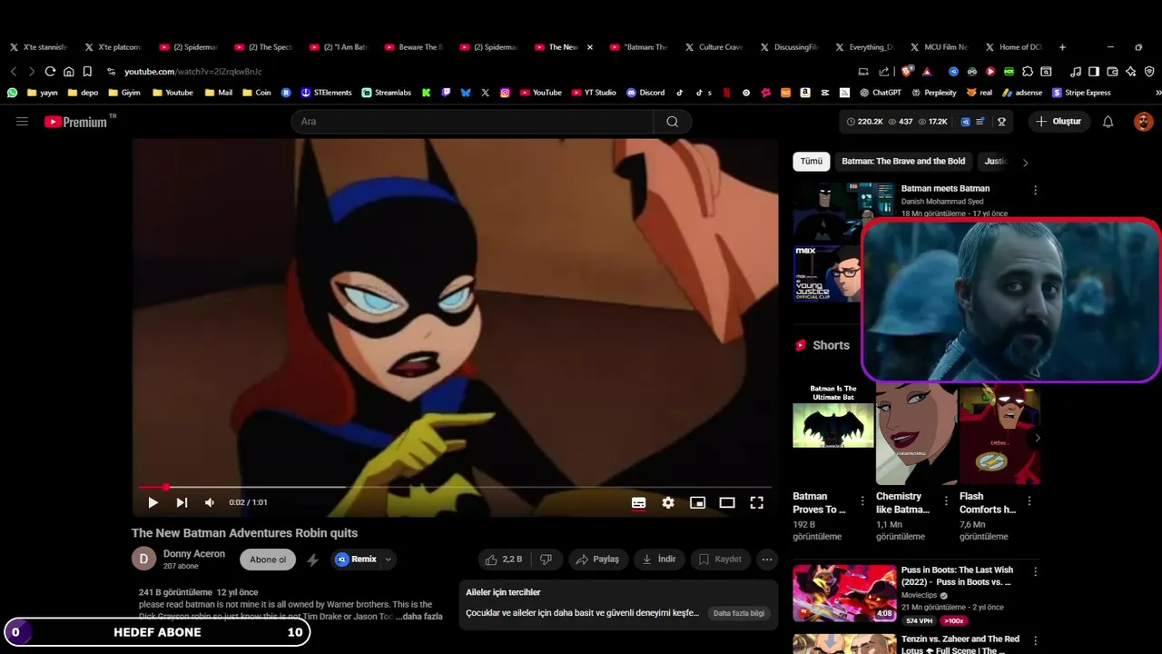Open account avatar menu
1162x654 pixels.
[x=1144, y=122]
